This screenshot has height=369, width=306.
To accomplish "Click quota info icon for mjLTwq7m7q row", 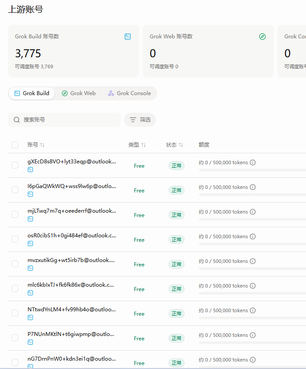I will [253, 212].
